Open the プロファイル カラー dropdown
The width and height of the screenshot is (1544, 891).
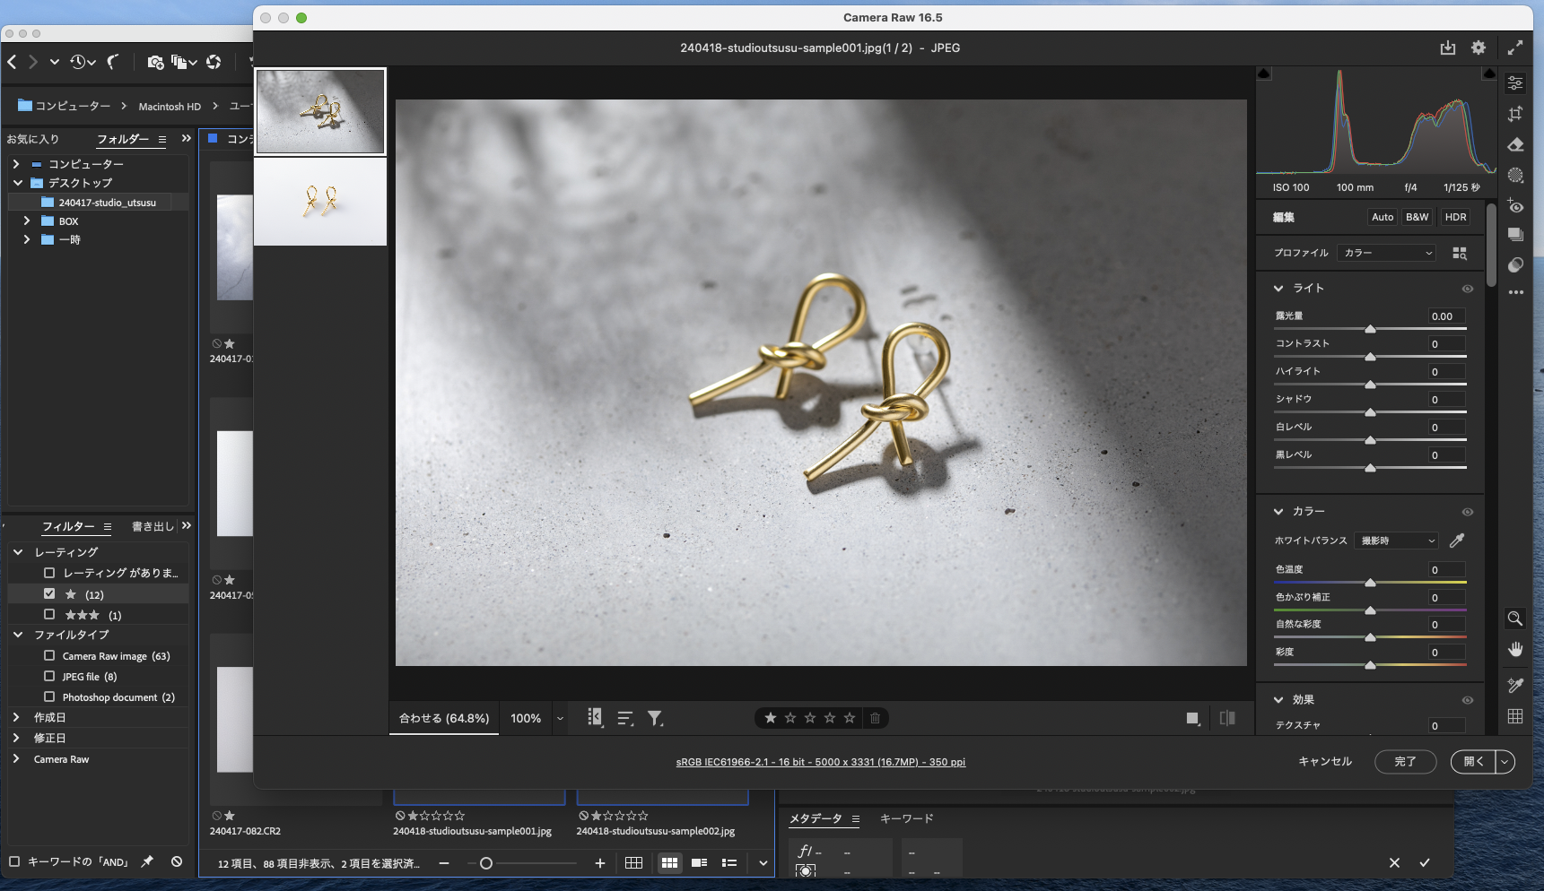[1387, 253]
